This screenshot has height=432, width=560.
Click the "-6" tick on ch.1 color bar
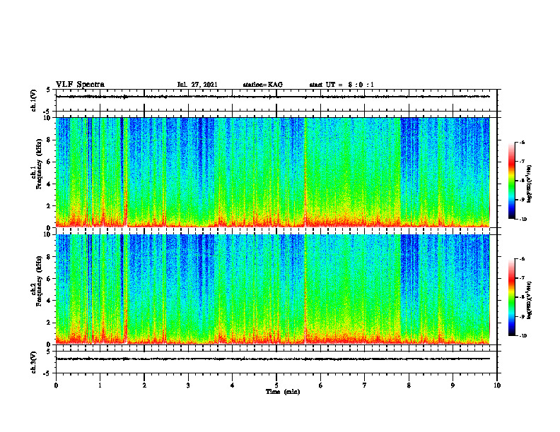(x=523, y=143)
